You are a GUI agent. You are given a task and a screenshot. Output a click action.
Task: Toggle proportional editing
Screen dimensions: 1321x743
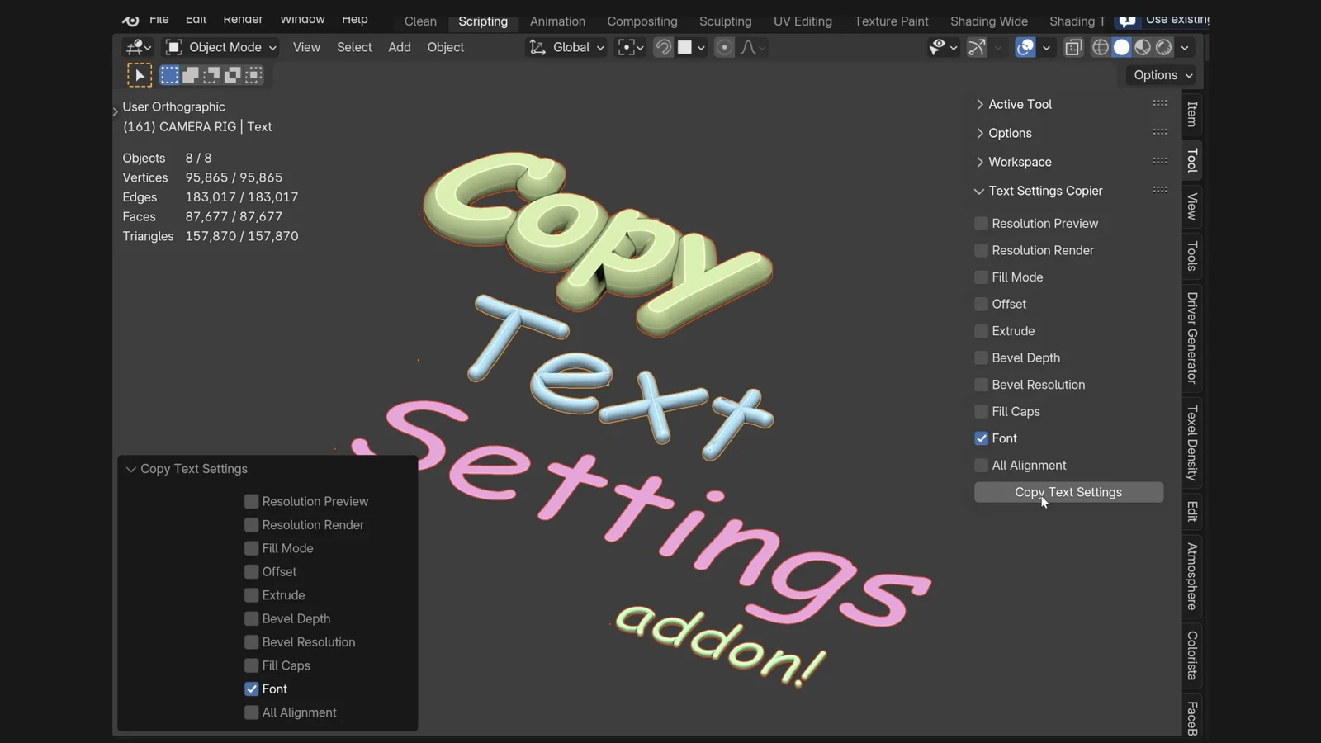tap(724, 47)
